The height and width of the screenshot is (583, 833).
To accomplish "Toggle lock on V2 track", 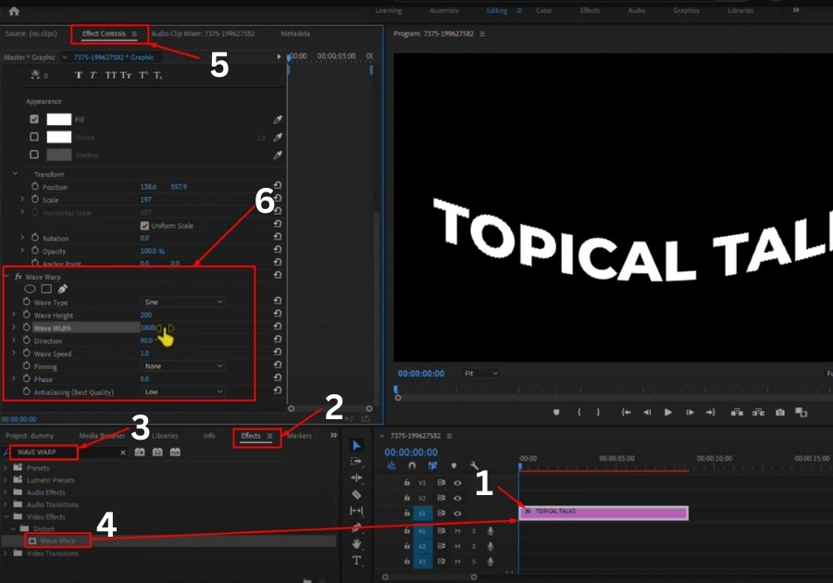I will click(407, 498).
